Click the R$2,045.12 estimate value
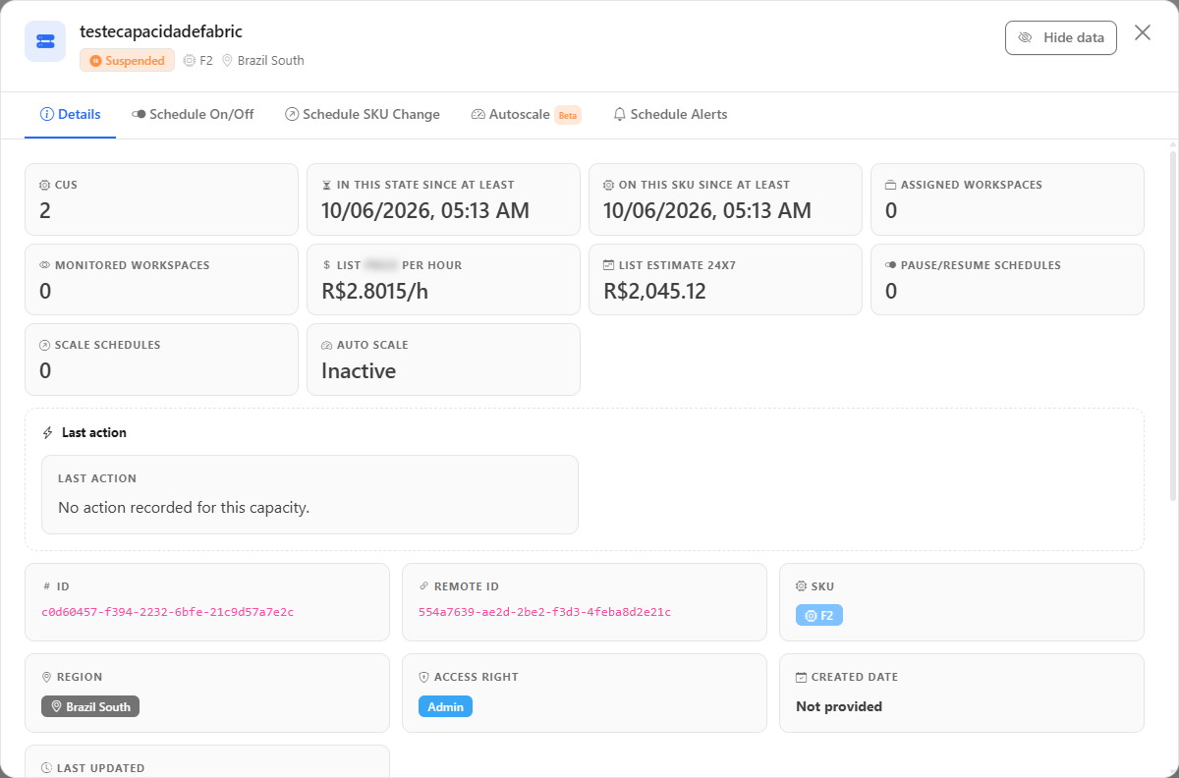Viewport: 1179px width, 778px height. (654, 291)
